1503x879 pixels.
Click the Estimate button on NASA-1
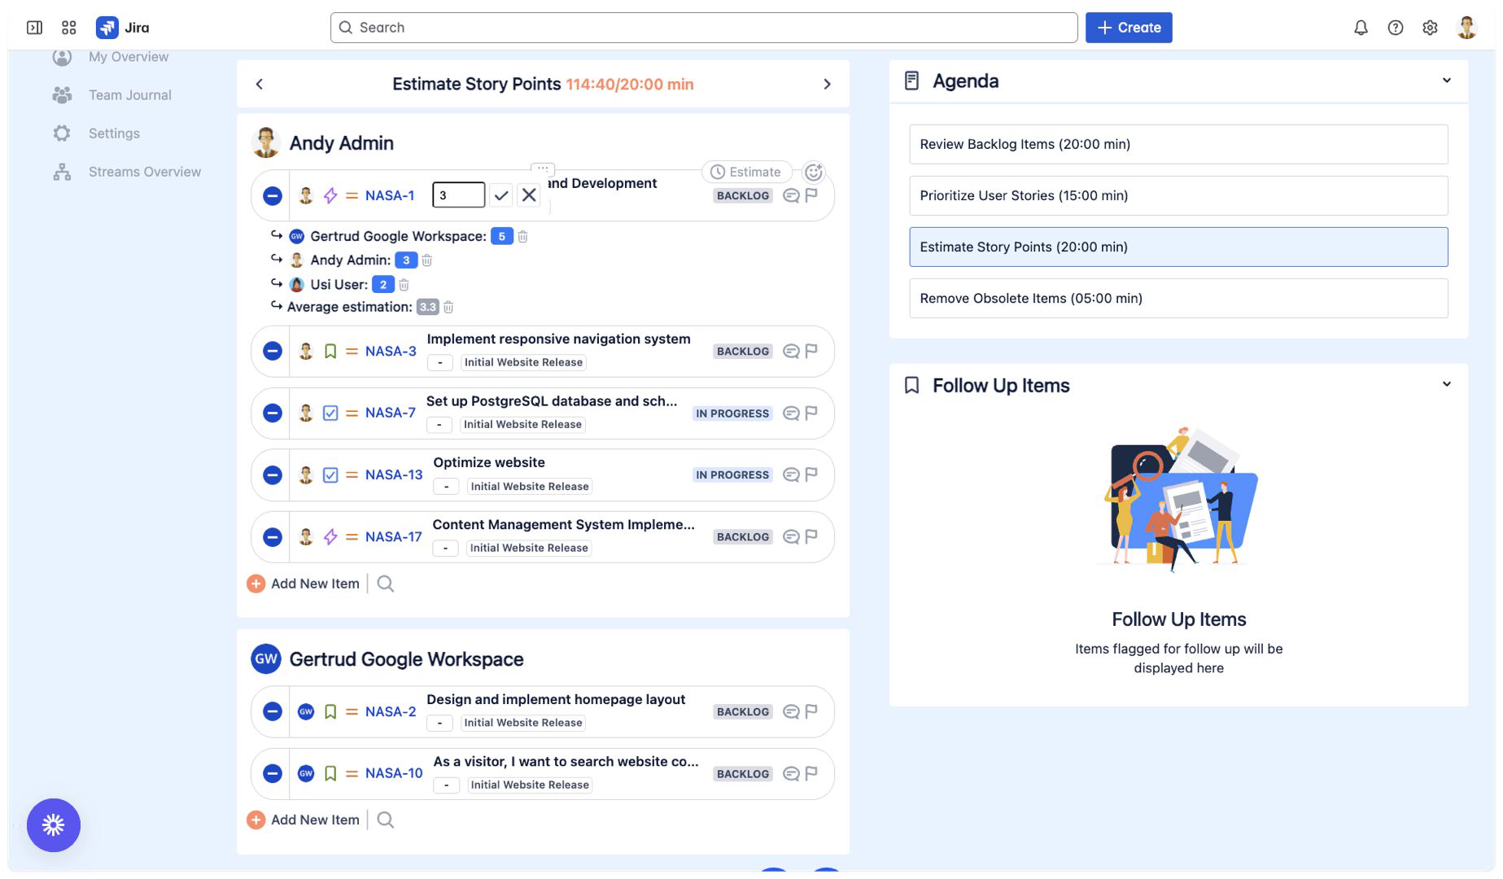click(746, 172)
